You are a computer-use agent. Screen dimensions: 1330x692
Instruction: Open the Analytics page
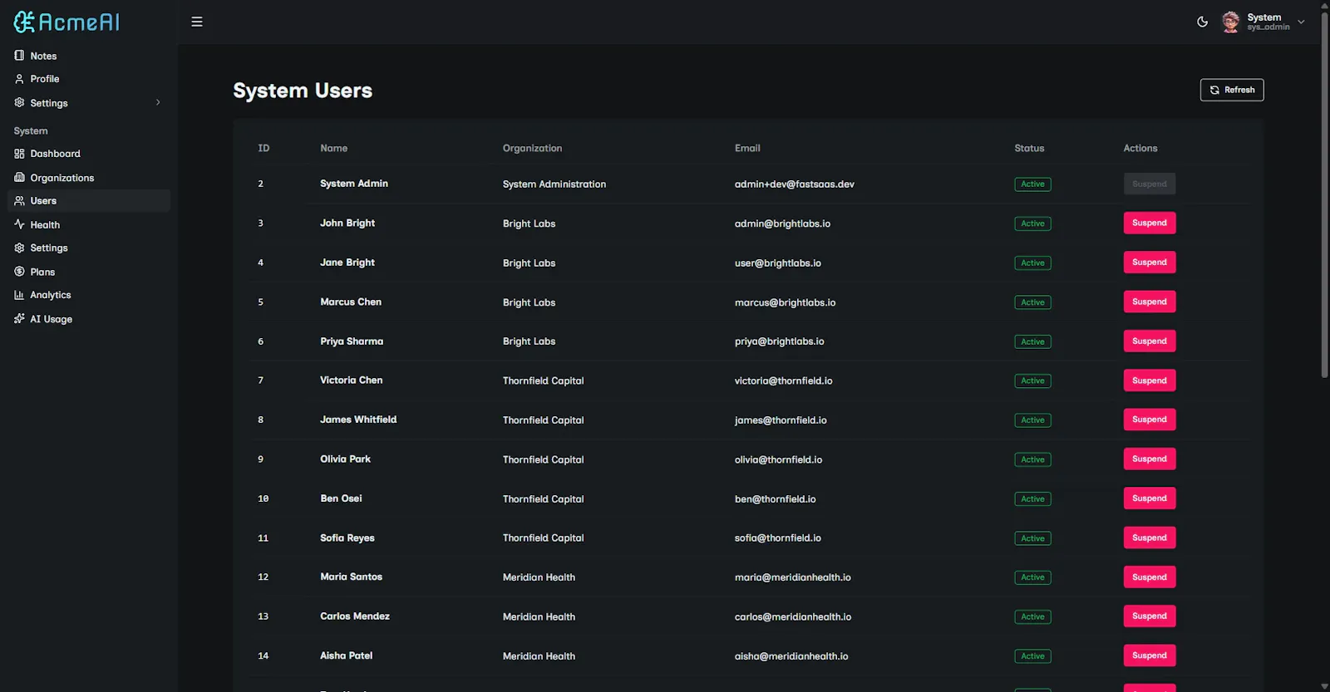click(x=89, y=295)
